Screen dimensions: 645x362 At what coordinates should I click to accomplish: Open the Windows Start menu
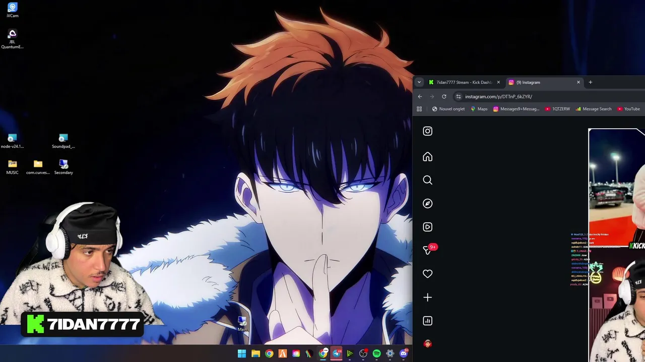point(242,354)
